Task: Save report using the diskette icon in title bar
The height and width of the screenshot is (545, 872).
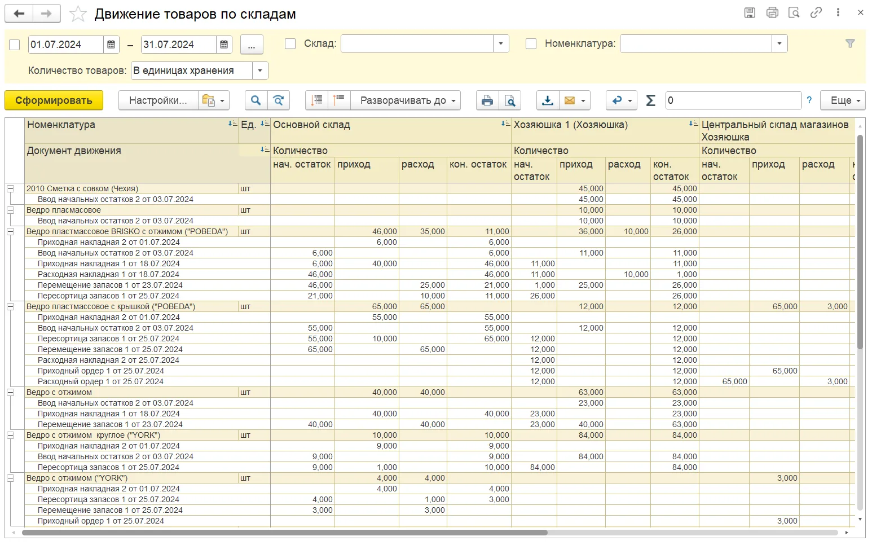Action: [x=750, y=13]
